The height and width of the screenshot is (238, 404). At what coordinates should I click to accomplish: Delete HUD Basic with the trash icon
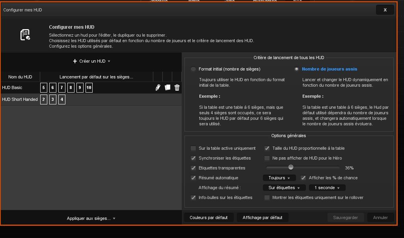[177, 87]
